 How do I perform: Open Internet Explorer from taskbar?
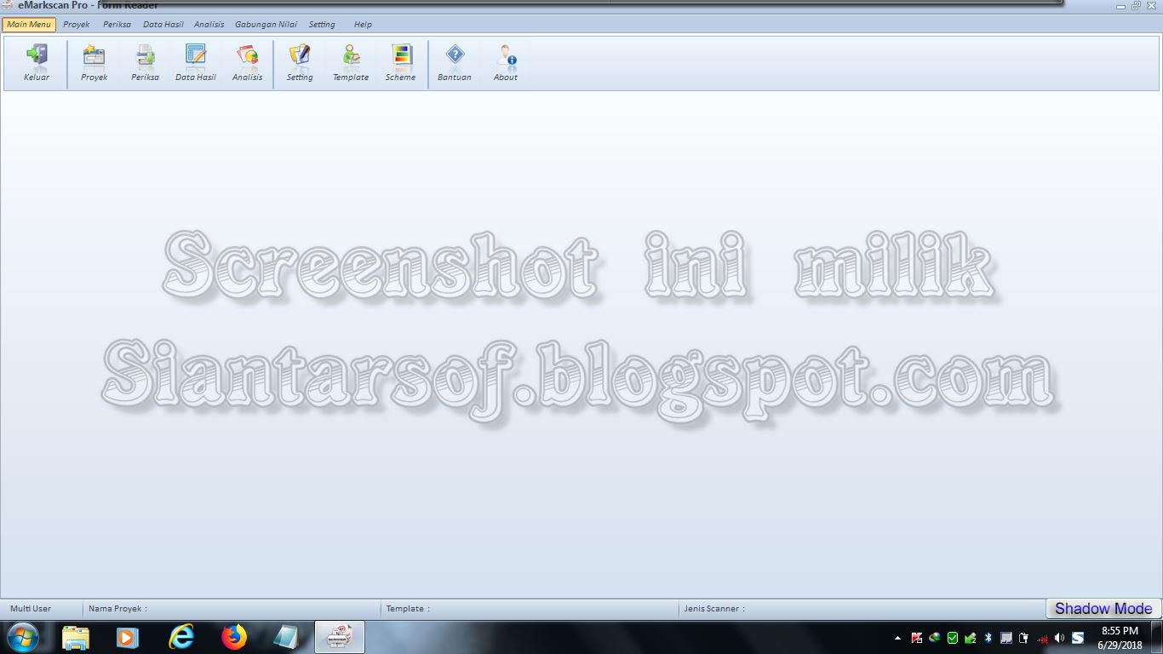180,637
